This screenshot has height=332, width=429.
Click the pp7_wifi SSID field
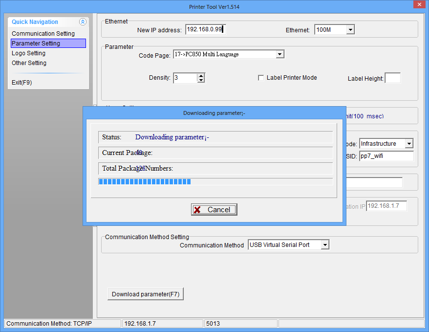point(386,156)
